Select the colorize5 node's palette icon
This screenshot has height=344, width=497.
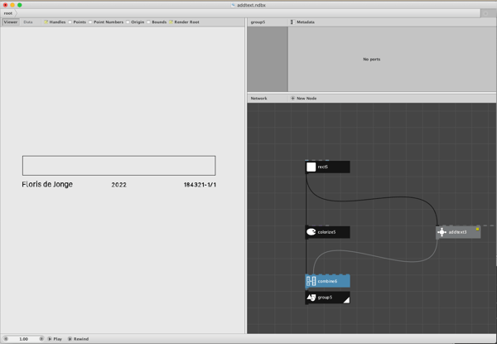311,232
